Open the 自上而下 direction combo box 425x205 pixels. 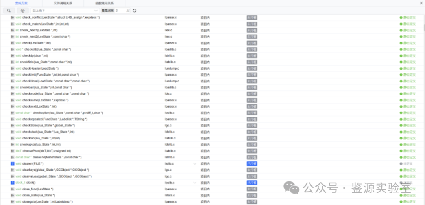pos(65,11)
